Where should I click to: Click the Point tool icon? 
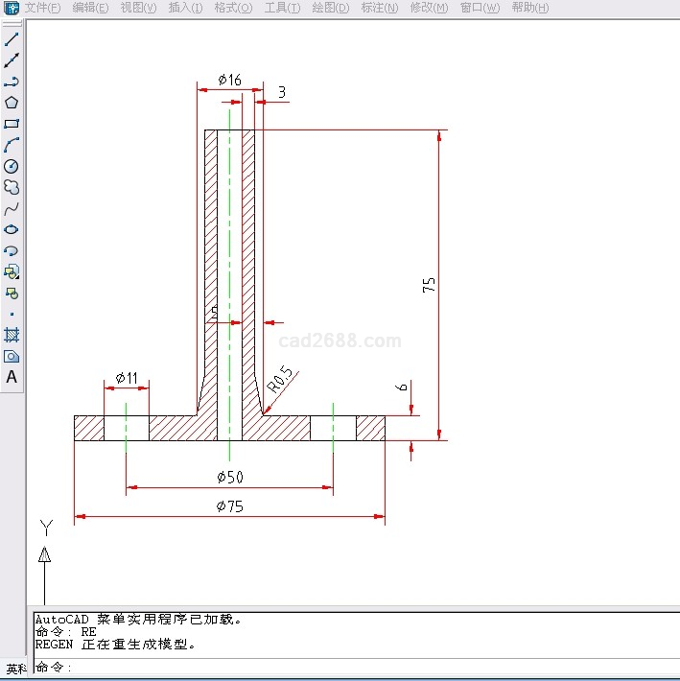[x=12, y=314]
